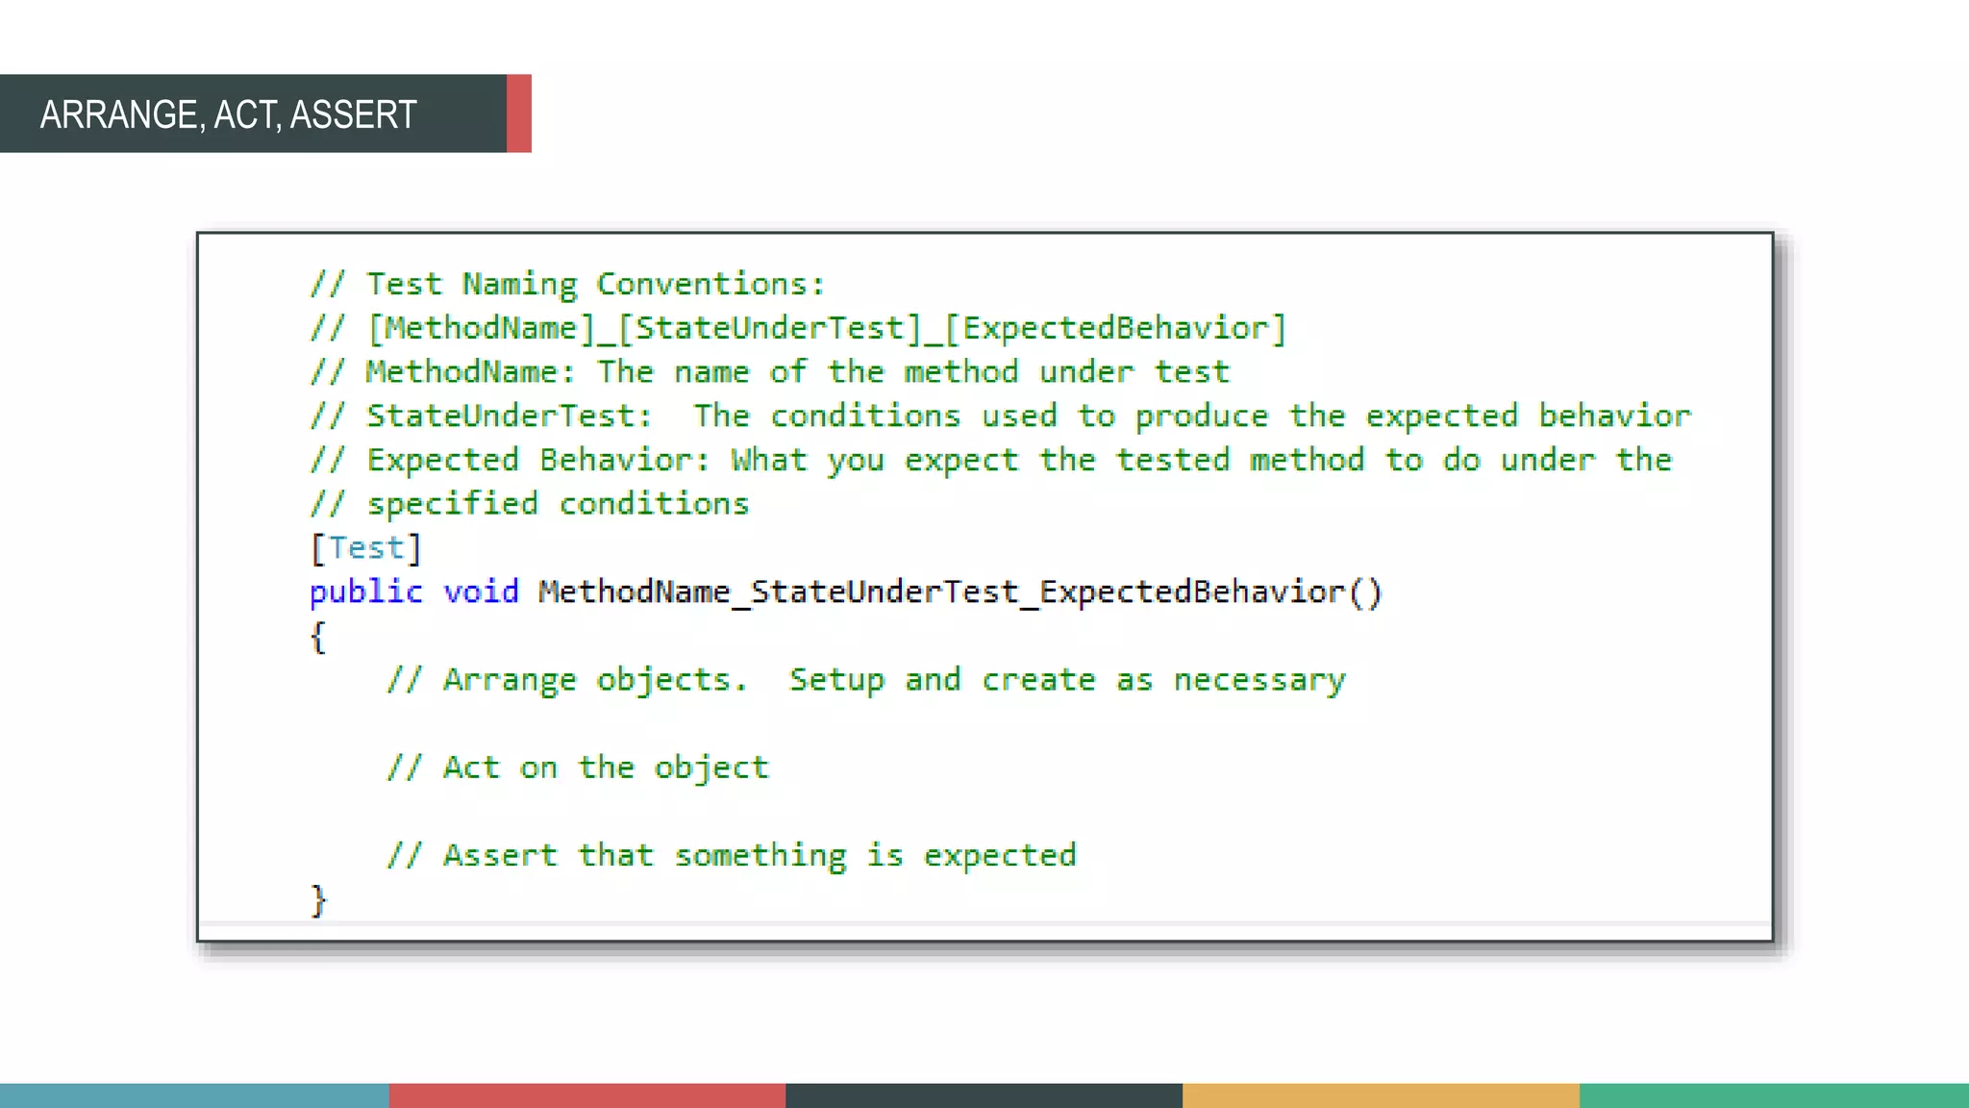Click the 'ARRANGE, ACT, ASSERT' slide title
Viewport: 1969px width, 1108px height.
click(228, 114)
